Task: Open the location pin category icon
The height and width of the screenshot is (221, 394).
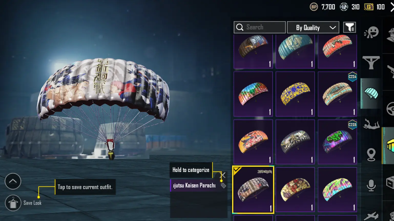Action: point(371,155)
